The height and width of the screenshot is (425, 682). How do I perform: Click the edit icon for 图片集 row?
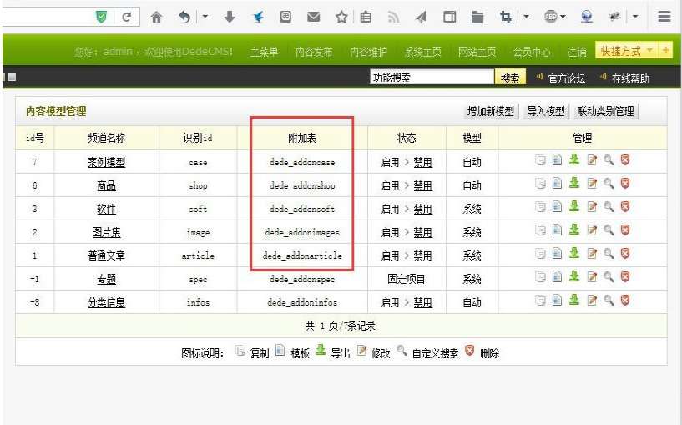click(x=592, y=231)
